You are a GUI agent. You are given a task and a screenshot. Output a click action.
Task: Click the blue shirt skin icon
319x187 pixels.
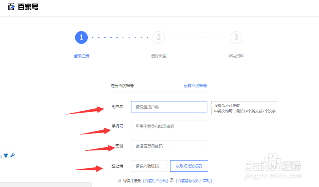6,155
